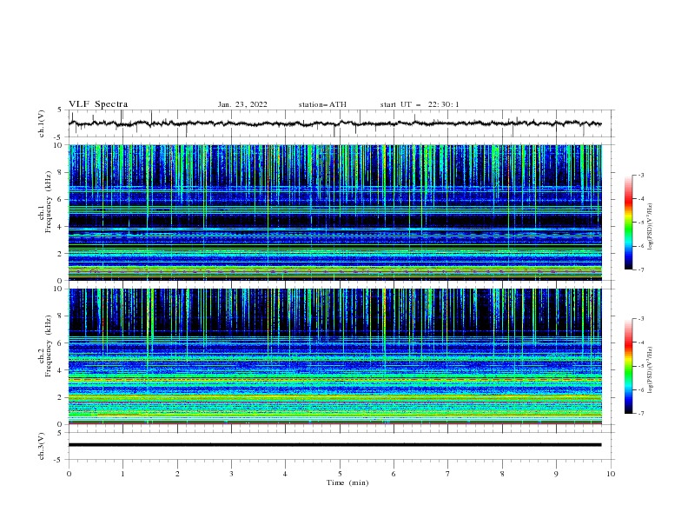Select the date 'Jan. 23, 2022'

(242, 104)
